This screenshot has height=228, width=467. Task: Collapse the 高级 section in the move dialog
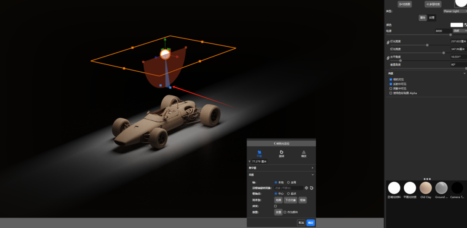pyautogui.click(x=313, y=175)
